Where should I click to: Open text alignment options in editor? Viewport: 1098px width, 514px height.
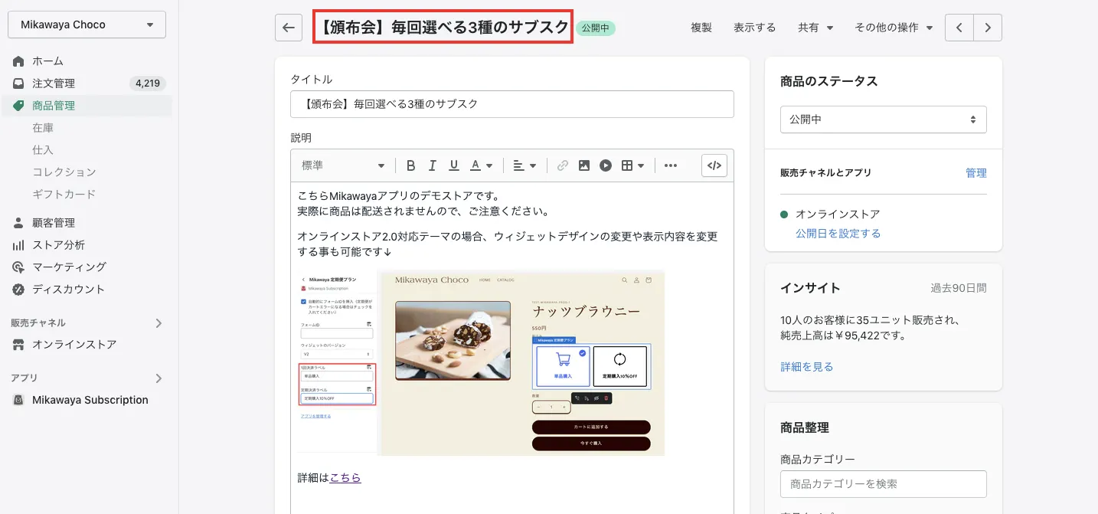pyautogui.click(x=524, y=165)
